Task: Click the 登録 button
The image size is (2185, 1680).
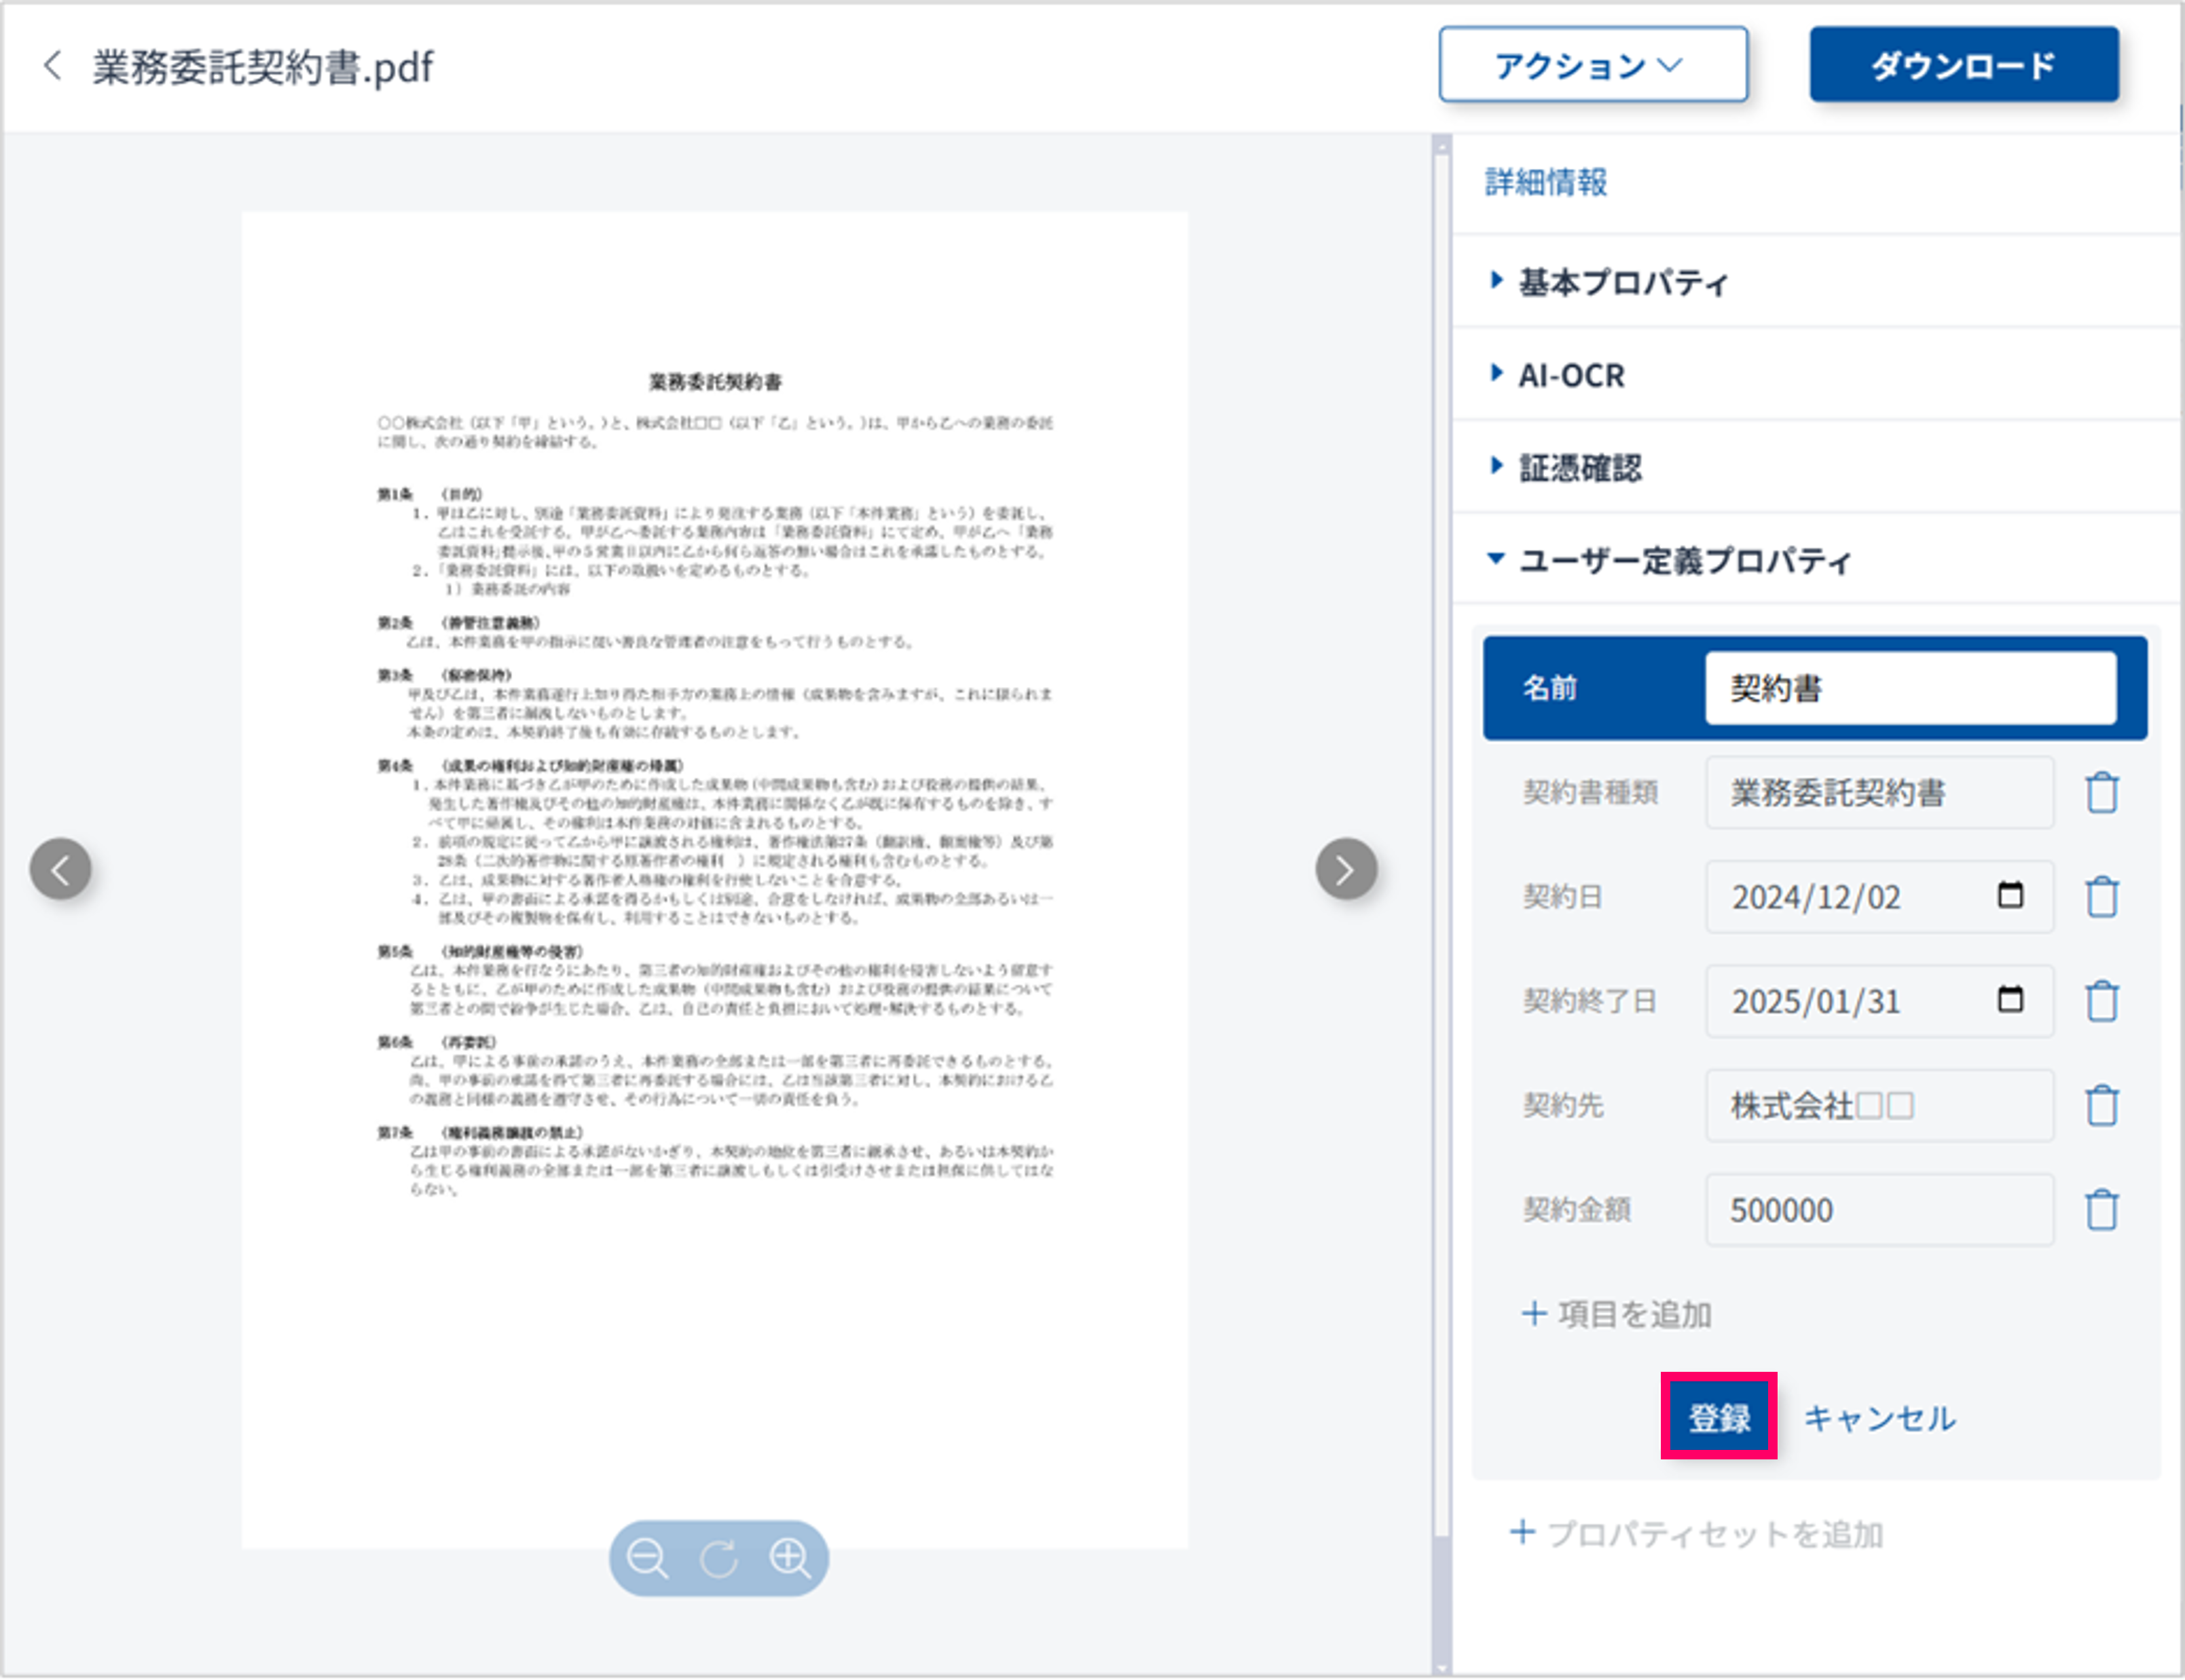Action: pyautogui.click(x=1718, y=1416)
